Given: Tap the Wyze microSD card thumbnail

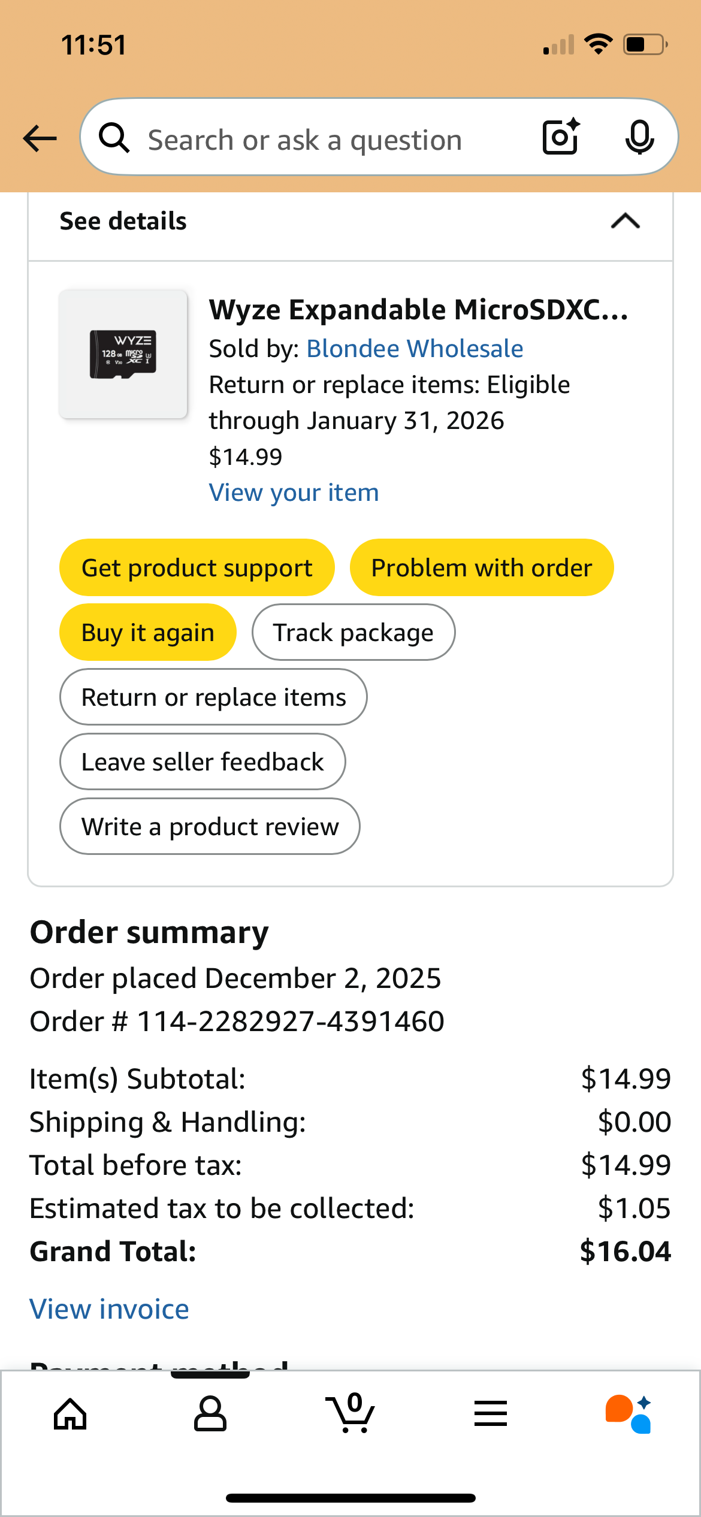Looking at the screenshot, I should pos(123,354).
